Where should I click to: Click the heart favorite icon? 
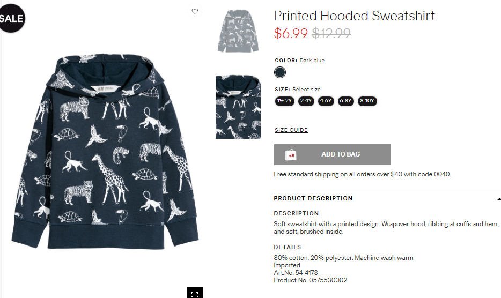coord(195,11)
